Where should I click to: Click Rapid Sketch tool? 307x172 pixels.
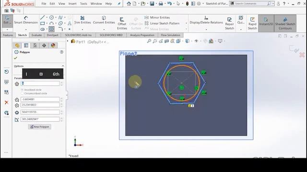(x=252, y=23)
